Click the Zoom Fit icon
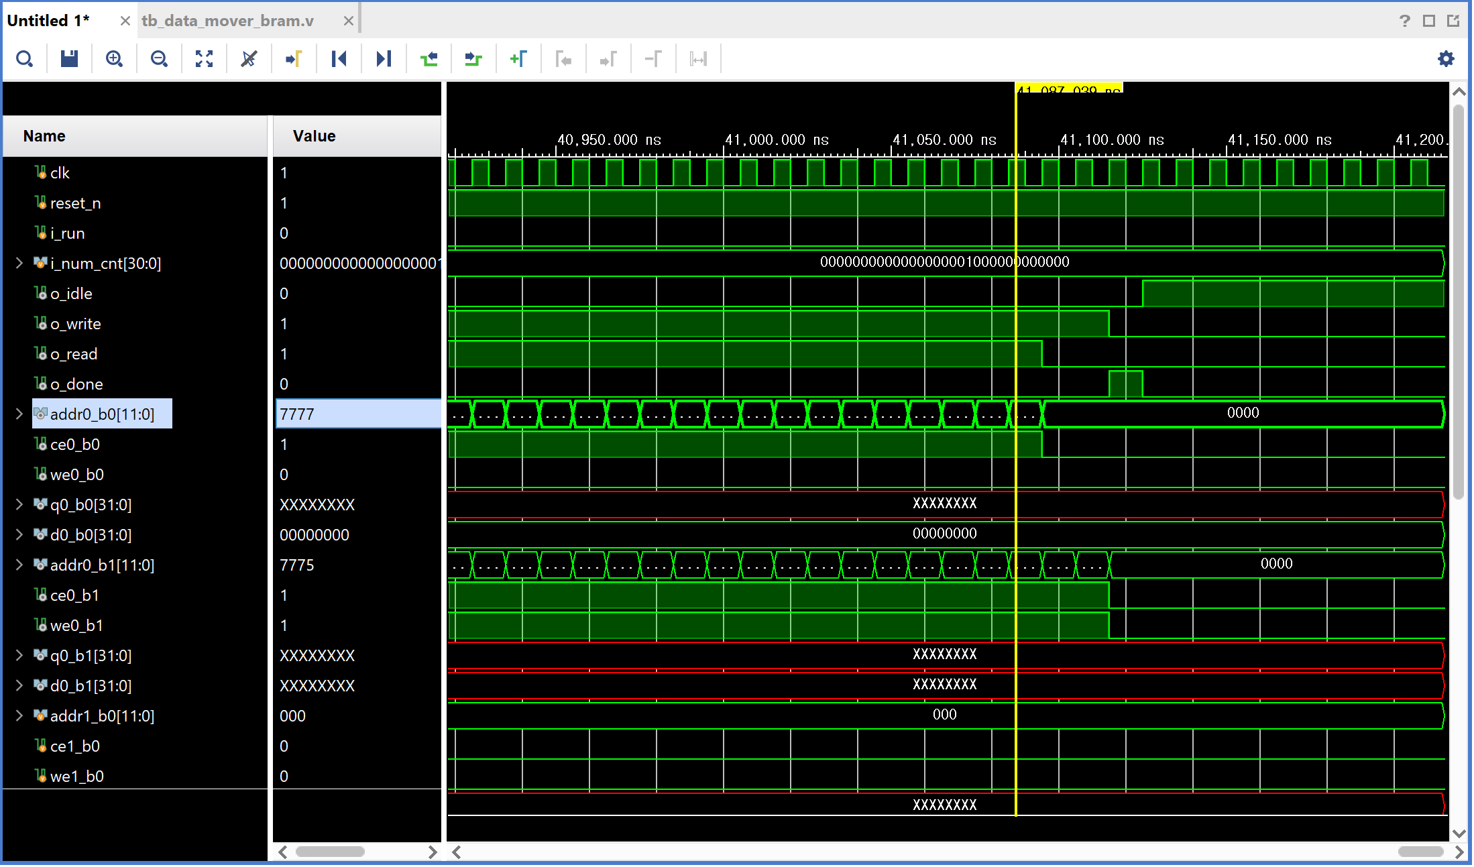Screen dimensions: 1474x867 click(205, 59)
